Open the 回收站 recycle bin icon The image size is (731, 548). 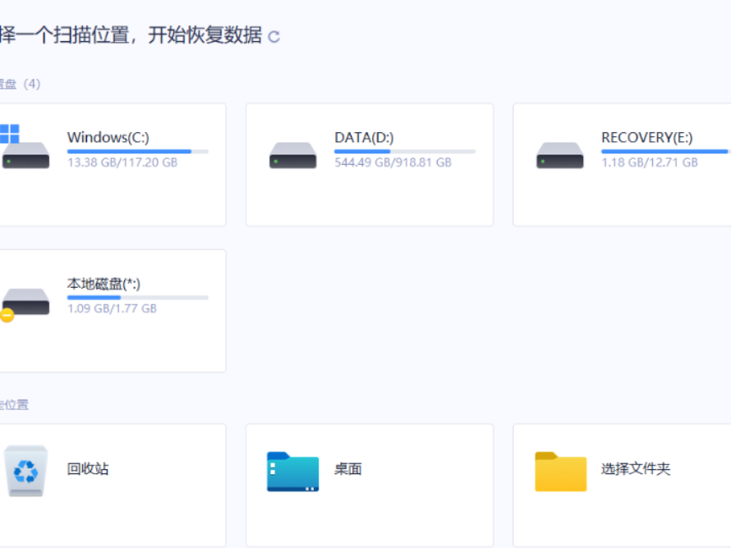click(26, 471)
